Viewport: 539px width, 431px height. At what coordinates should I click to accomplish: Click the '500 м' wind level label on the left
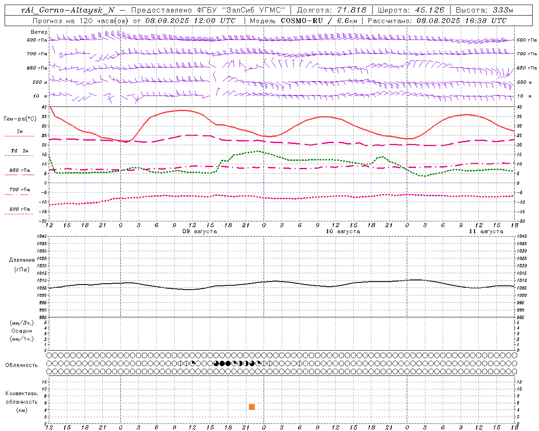(x=40, y=82)
